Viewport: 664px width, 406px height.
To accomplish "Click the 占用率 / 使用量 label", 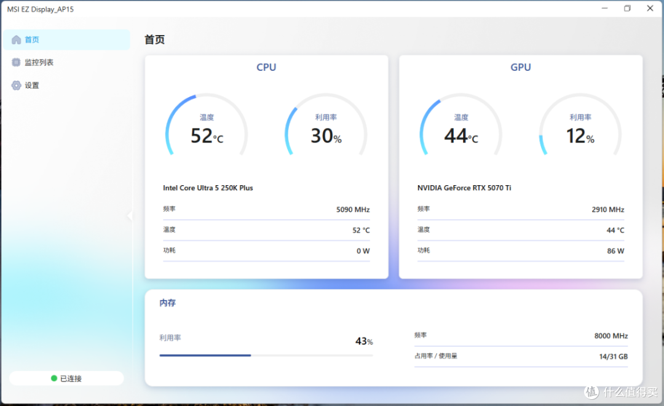I will [436, 356].
